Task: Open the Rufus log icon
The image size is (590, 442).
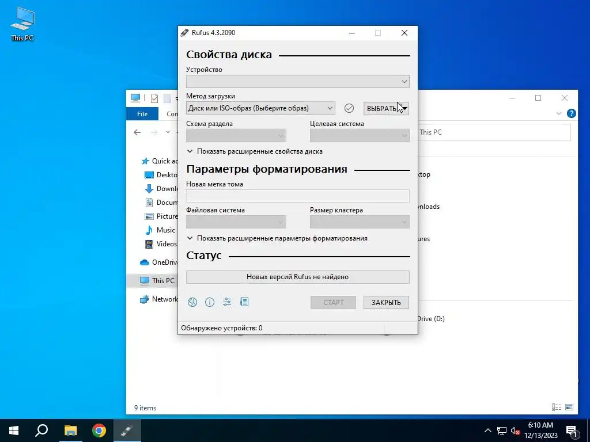Action: pyautogui.click(x=244, y=302)
